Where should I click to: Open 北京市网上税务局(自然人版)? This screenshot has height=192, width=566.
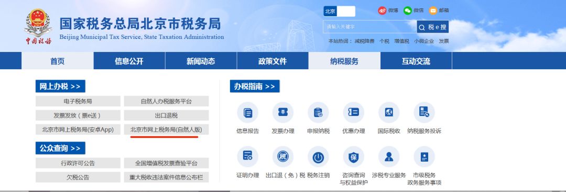pyautogui.click(x=167, y=130)
